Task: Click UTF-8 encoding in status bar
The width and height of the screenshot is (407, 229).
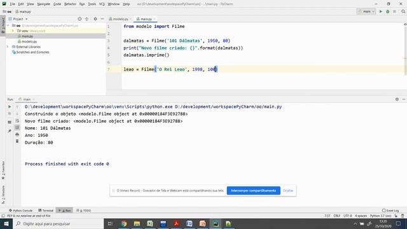Action: [x=348, y=216]
